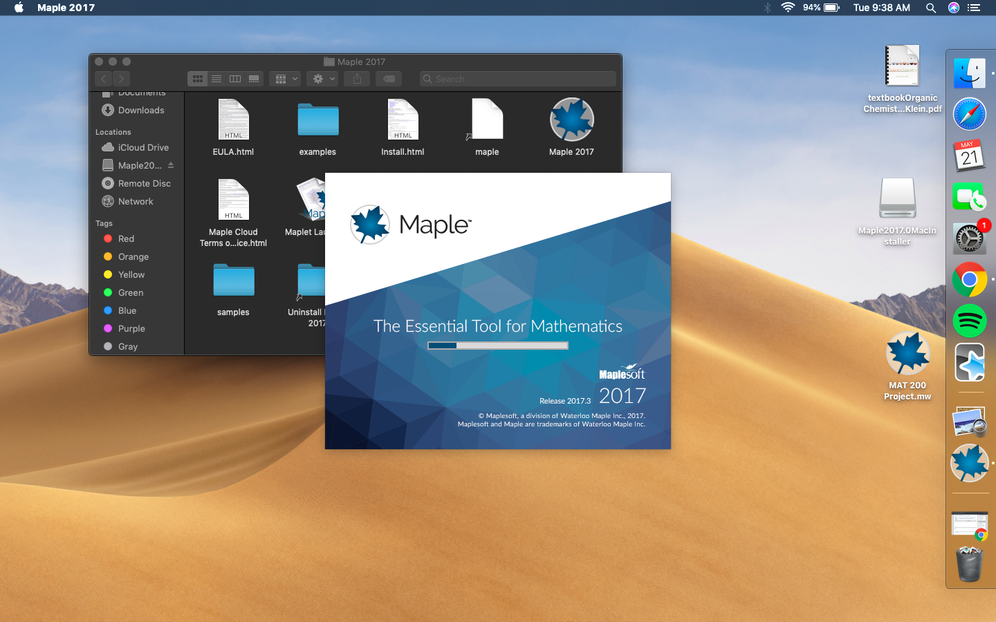Click the blue star app in the Dock

970,362
